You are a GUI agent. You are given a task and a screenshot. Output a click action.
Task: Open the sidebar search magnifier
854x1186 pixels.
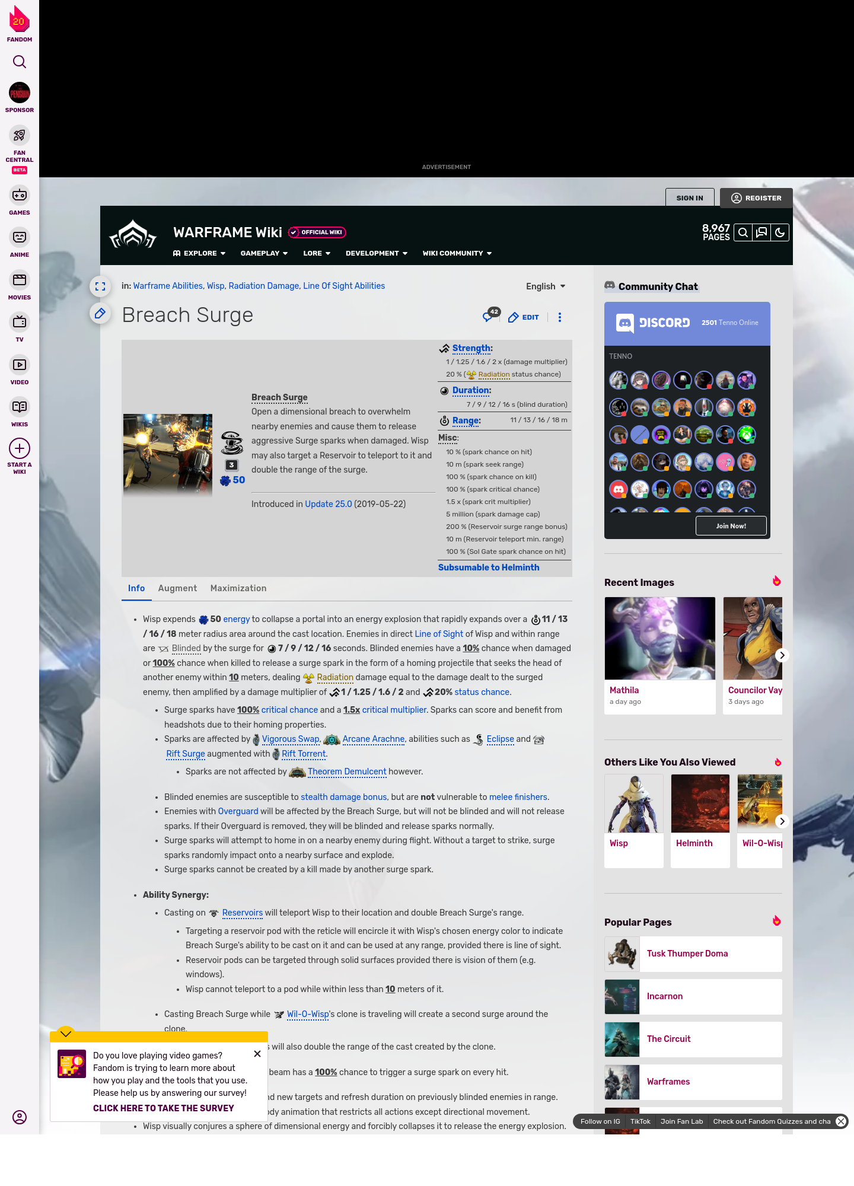(x=20, y=62)
